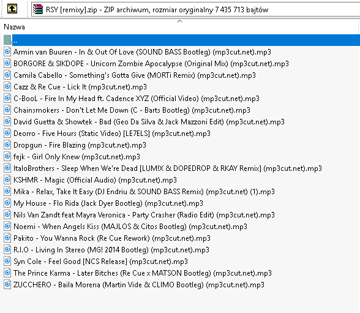Click mp3 icon next to My House file
The height and width of the screenshot is (313, 360).
7,203
